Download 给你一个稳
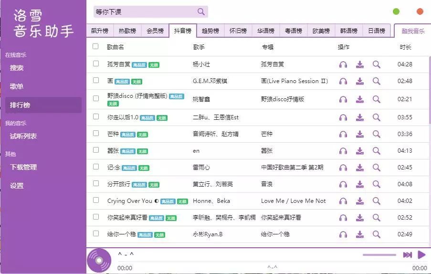 [x=360, y=234]
